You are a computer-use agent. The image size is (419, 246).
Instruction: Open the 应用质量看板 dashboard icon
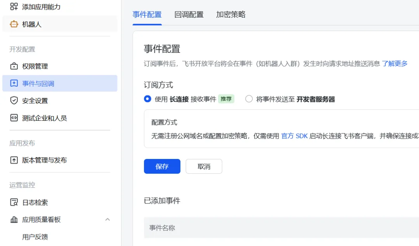tap(14, 219)
